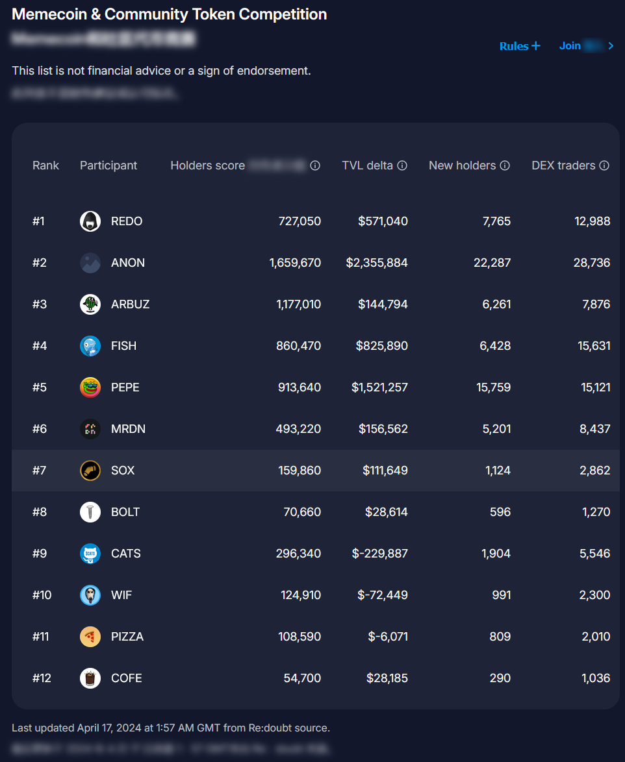Click the COFE token icon
This screenshot has height=762, width=625.
[x=90, y=678]
